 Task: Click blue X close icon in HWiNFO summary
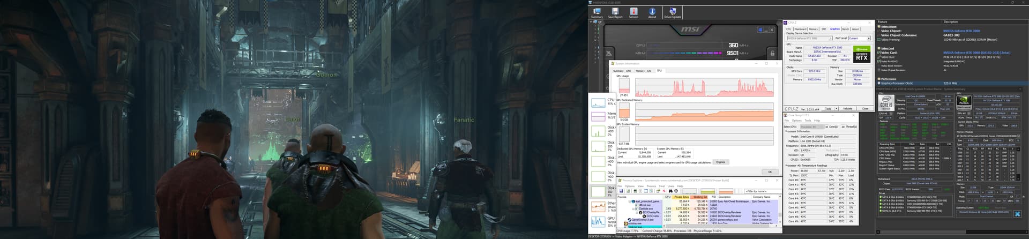1017,214
